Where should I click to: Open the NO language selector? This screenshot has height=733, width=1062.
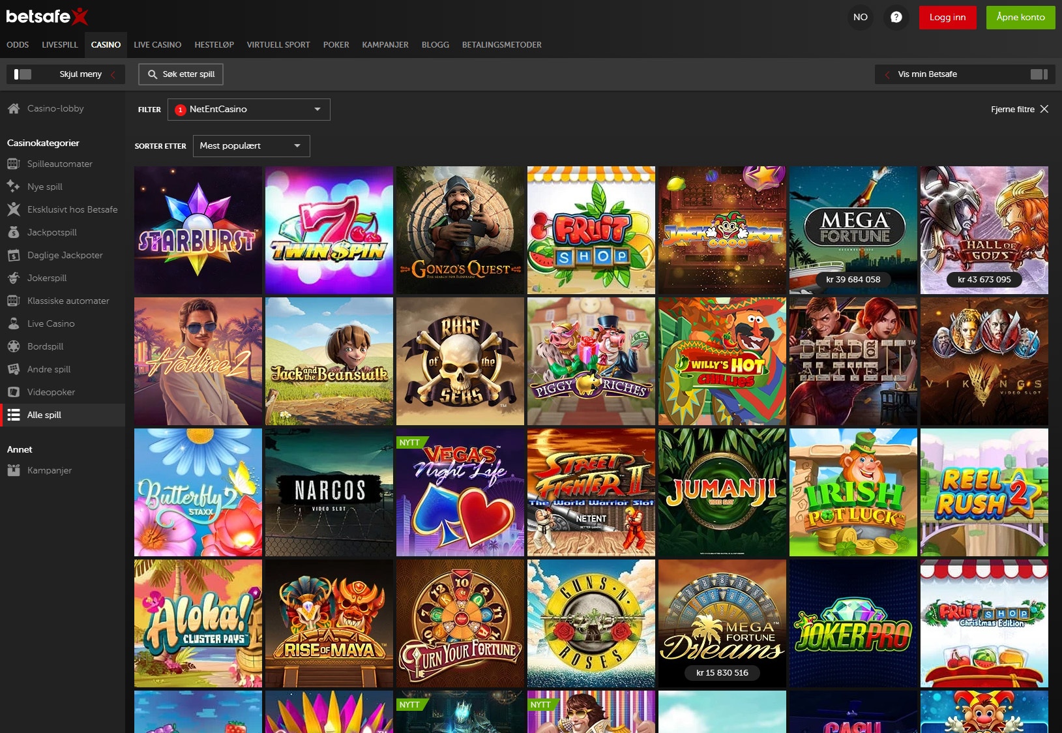tap(860, 17)
